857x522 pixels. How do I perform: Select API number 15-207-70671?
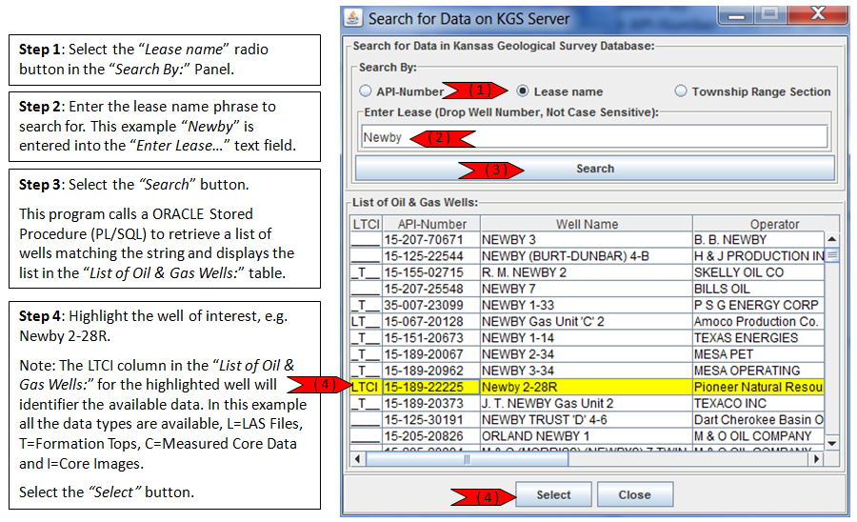pos(431,239)
